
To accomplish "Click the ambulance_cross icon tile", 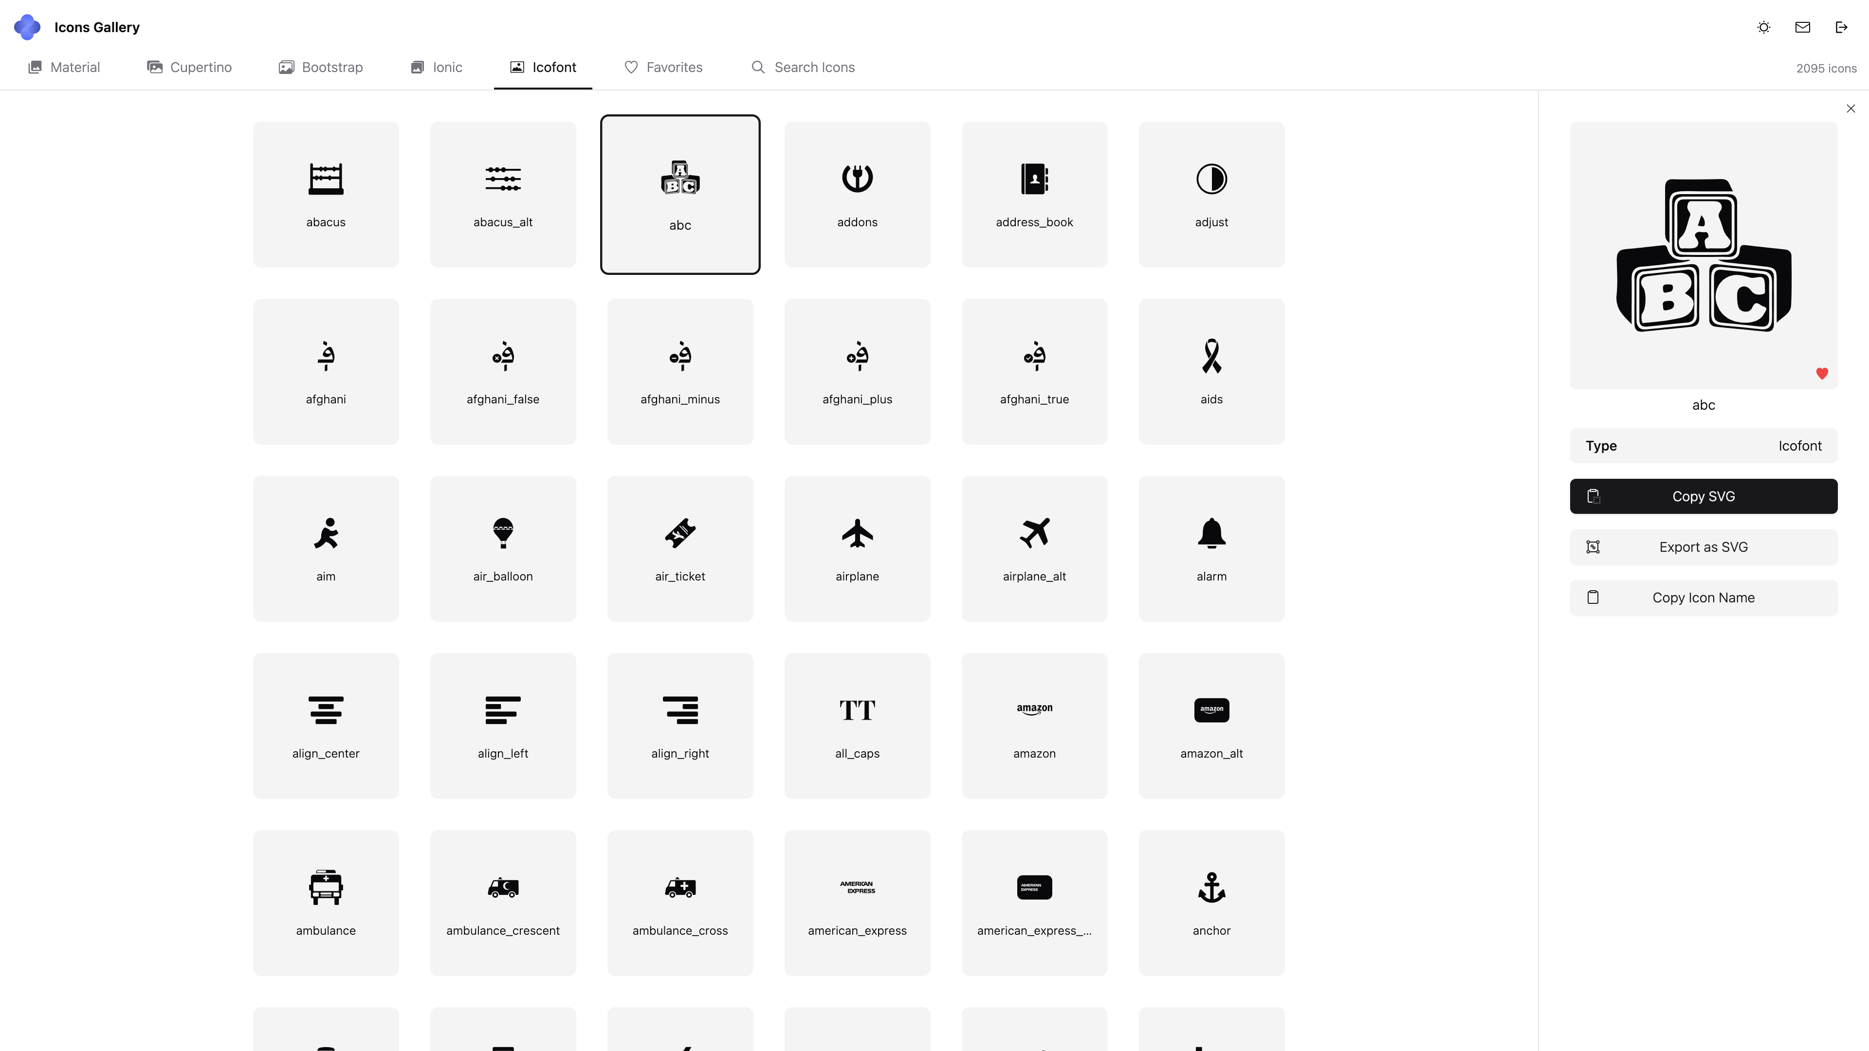I will point(680,902).
